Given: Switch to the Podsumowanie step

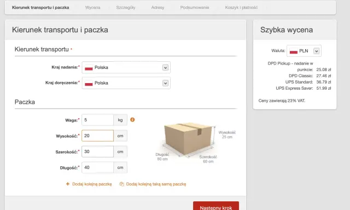Looking at the screenshot, I should click(x=195, y=8).
